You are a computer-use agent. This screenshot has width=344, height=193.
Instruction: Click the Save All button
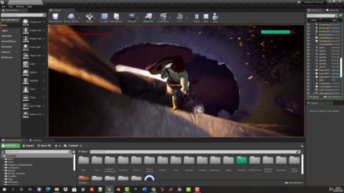pos(44,146)
